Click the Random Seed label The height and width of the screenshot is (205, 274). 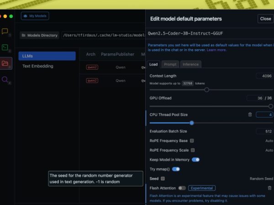pos(261,179)
